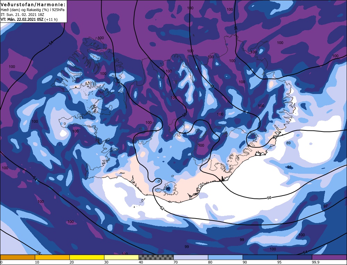347x265 pixels.
Task: Click the '89' humidity value on the map
Action: click(x=288, y=143)
